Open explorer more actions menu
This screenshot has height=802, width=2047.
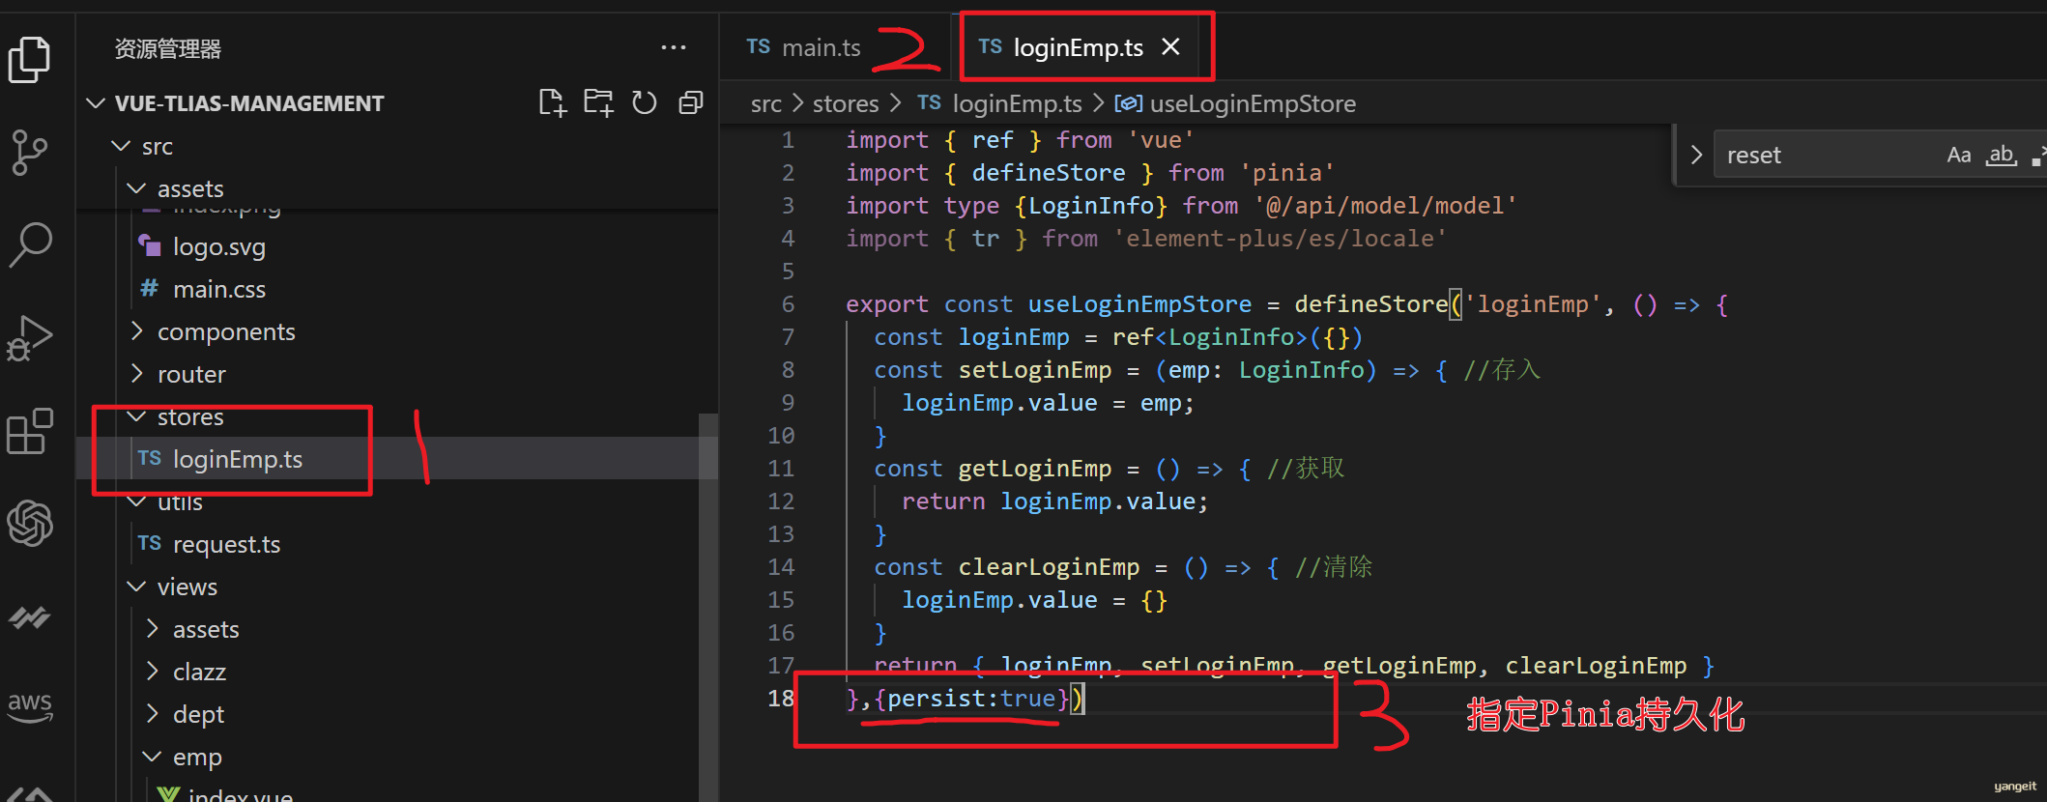tap(674, 47)
